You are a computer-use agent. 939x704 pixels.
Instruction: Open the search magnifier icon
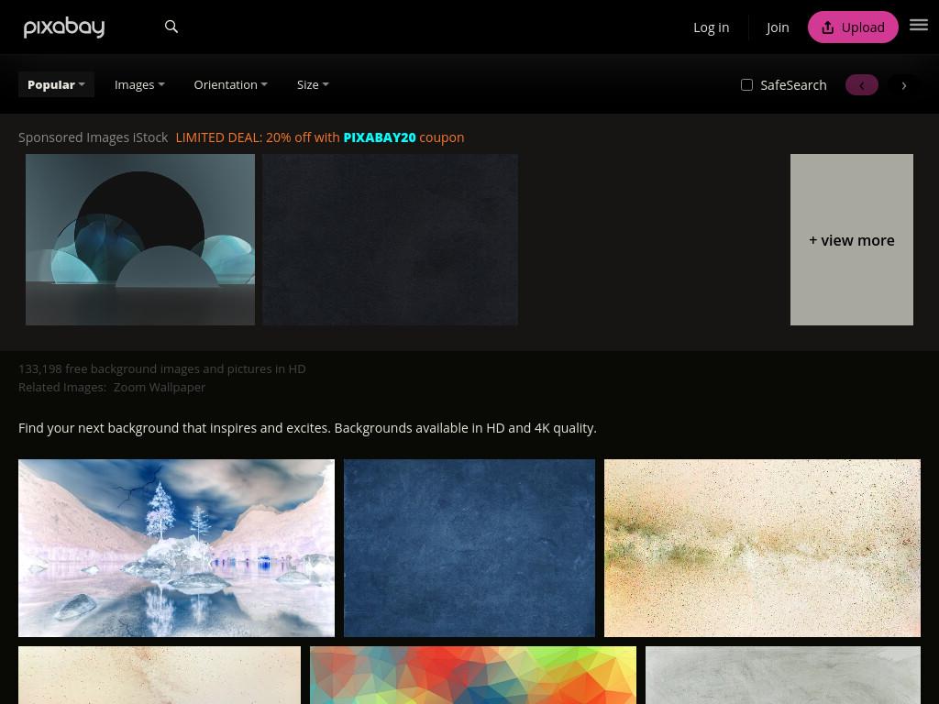point(171,27)
